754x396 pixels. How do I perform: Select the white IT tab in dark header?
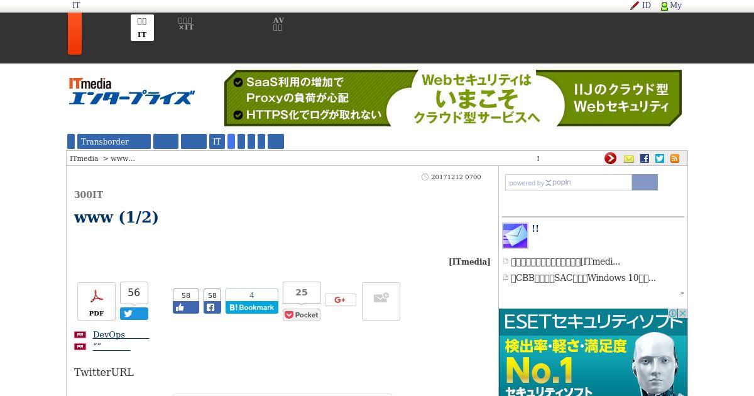click(142, 28)
